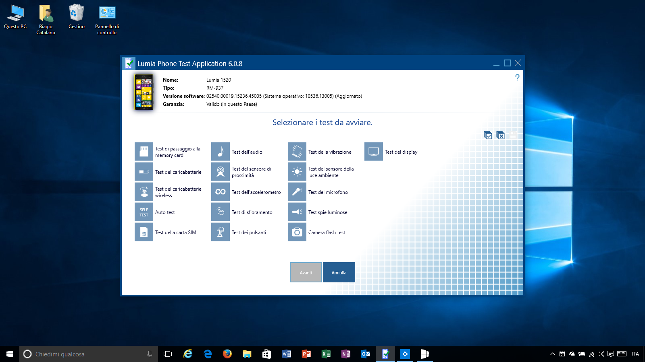Pick the microphone test icon
This screenshot has height=362, width=645.
pos(297,192)
